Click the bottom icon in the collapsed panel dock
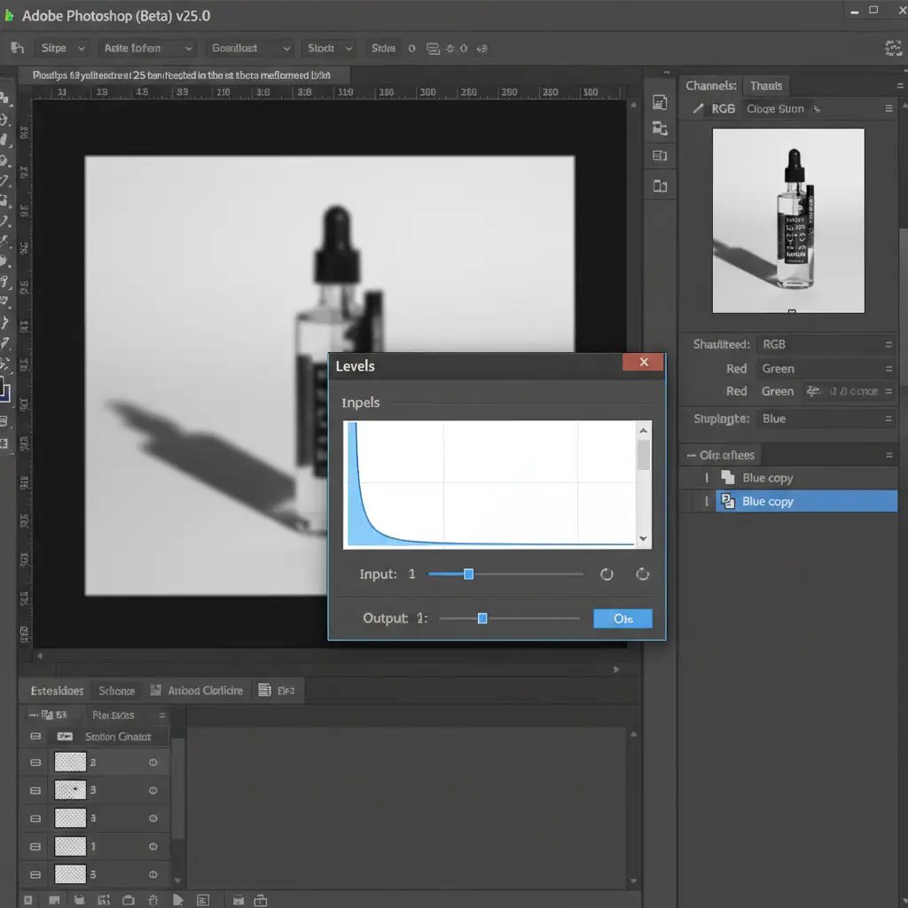The height and width of the screenshot is (908, 908). coord(660,185)
